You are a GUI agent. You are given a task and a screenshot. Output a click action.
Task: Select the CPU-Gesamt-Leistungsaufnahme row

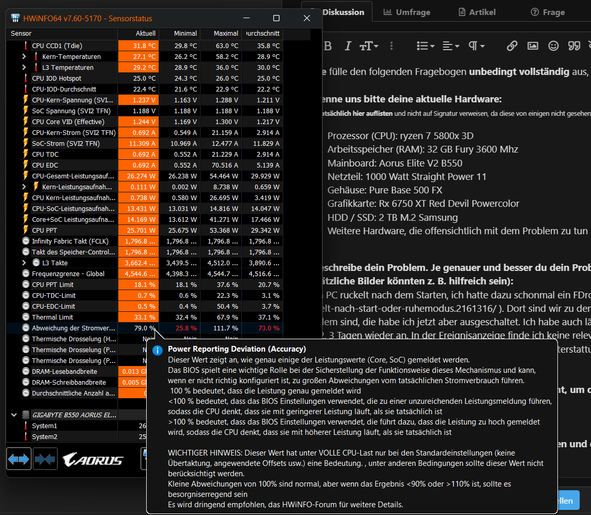(x=145, y=176)
